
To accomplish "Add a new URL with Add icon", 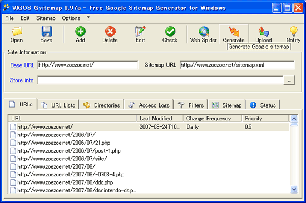I will (81, 34).
